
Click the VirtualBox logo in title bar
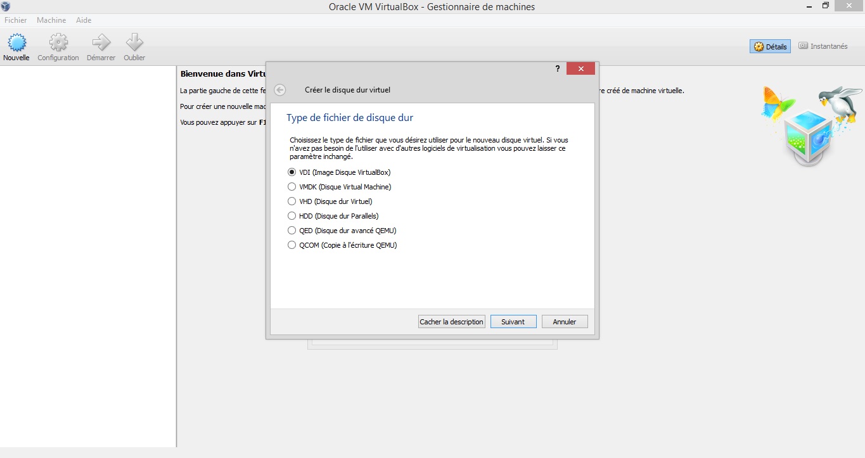pyautogui.click(x=6, y=6)
